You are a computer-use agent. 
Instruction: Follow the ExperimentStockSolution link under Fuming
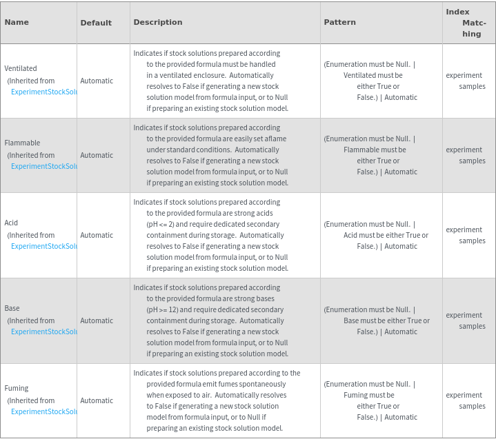pos(43,411)
